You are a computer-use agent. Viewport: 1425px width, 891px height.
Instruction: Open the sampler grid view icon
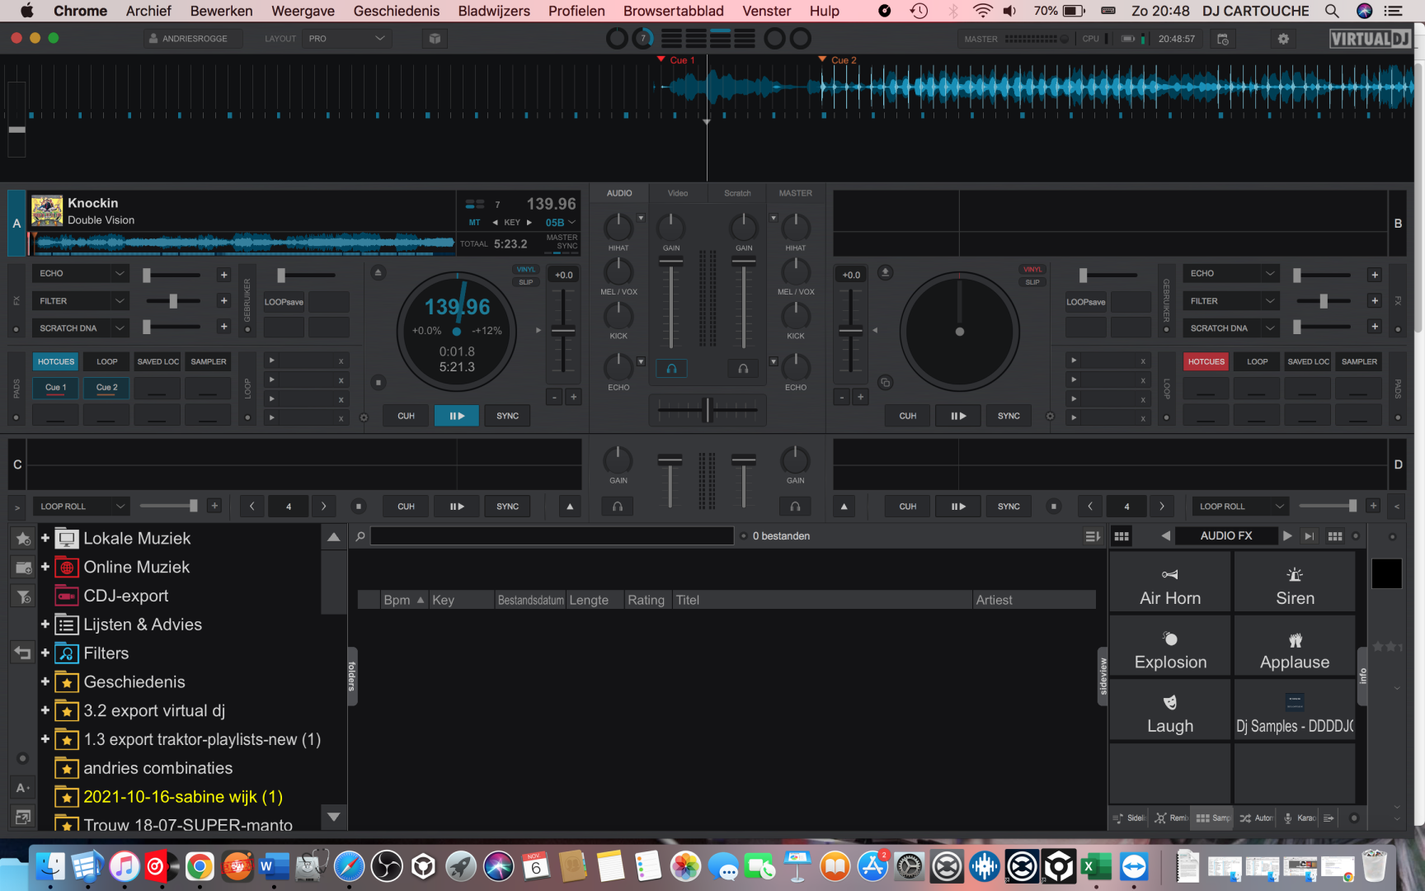tap(1122, 536)
